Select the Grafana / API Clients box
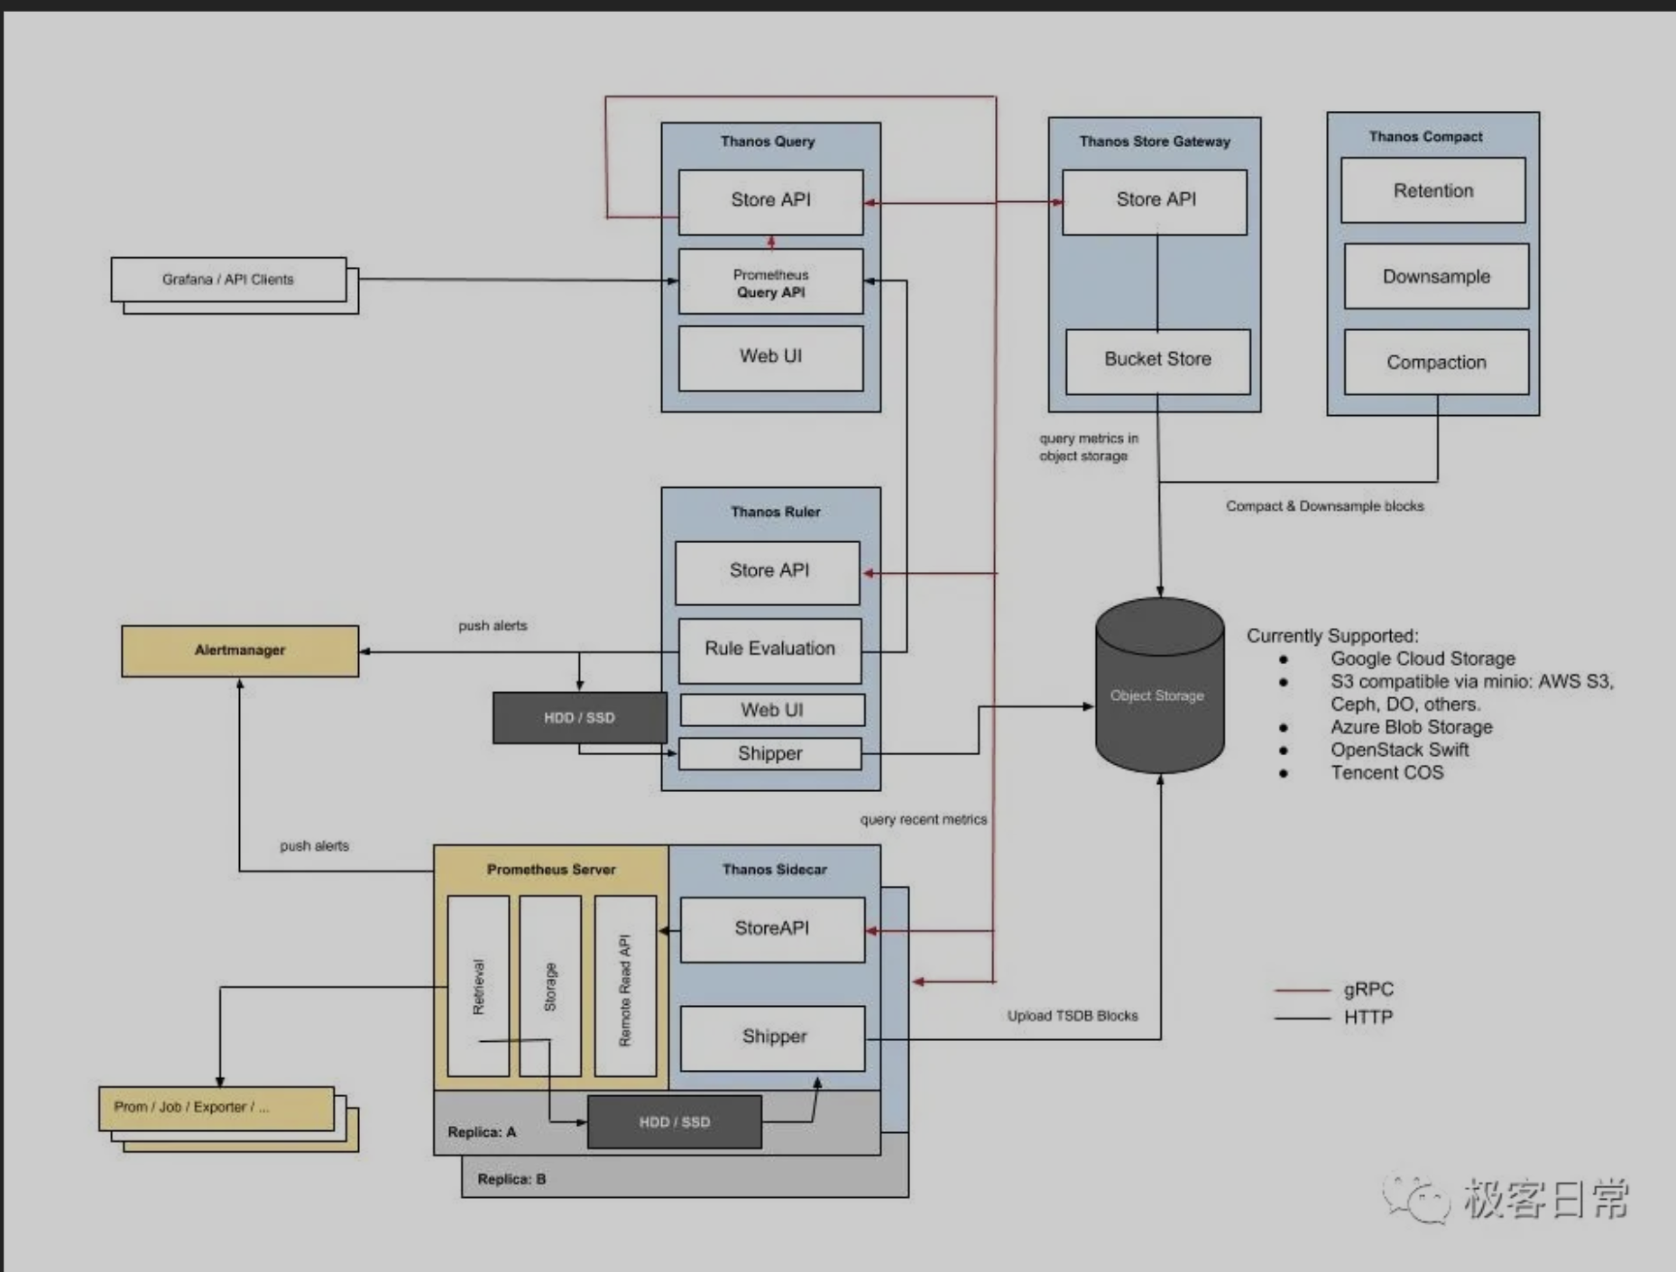 click(228, 280)
